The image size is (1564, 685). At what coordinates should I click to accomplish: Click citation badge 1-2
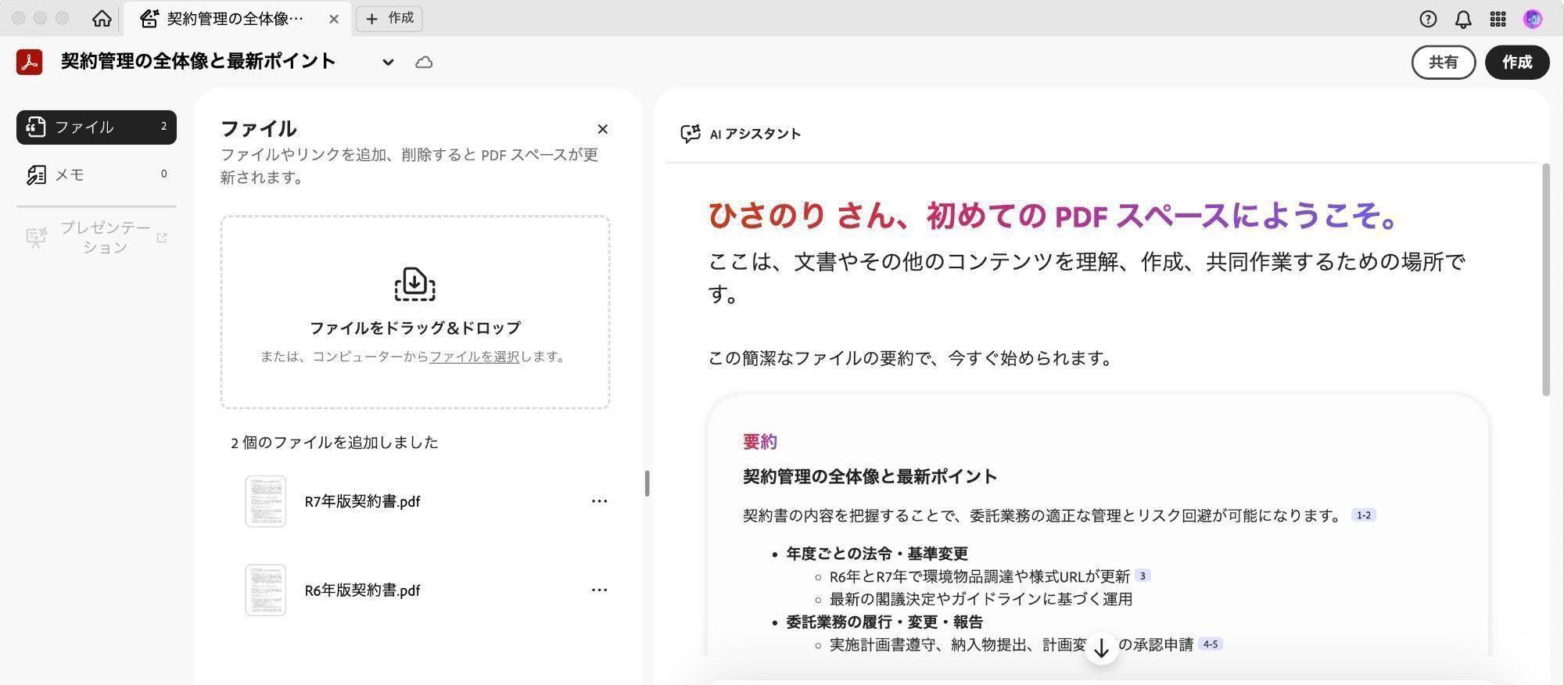click(x=1364, y=515)
